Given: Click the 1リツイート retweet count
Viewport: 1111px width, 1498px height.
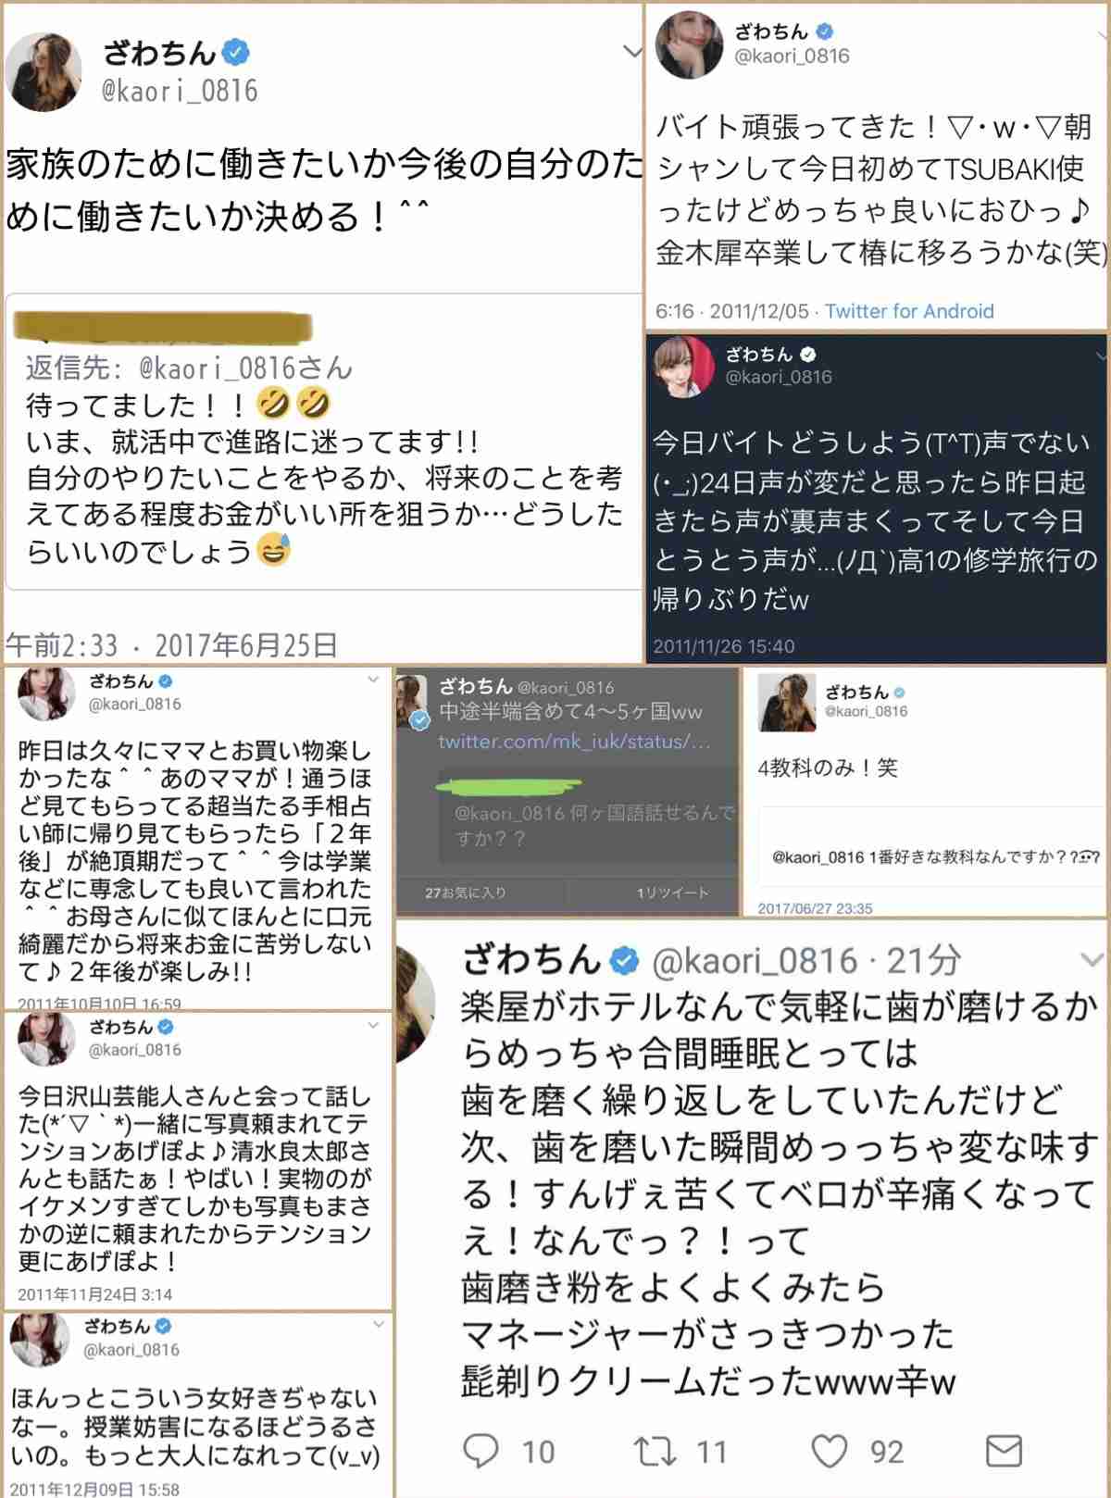Looking at the screenshot, I should click(x=672, y=893).
